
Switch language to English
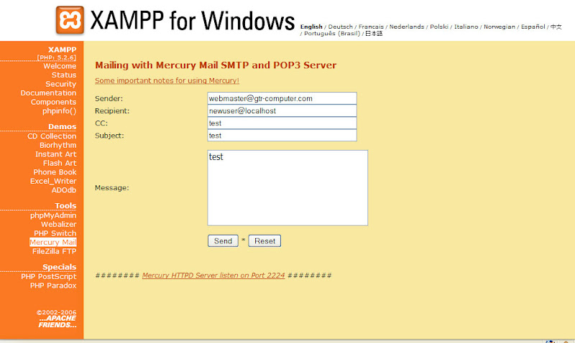311,27
